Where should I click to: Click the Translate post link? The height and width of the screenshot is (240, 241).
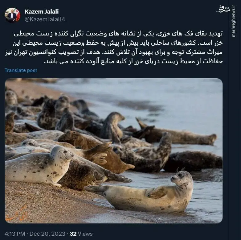(21, 70)
